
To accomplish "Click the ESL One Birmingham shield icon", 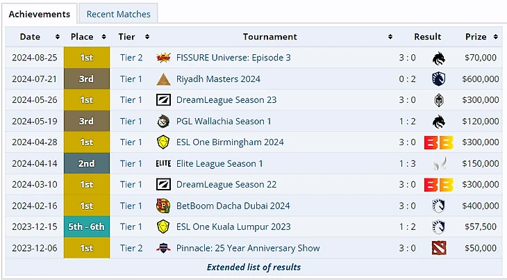I will 163,142.
